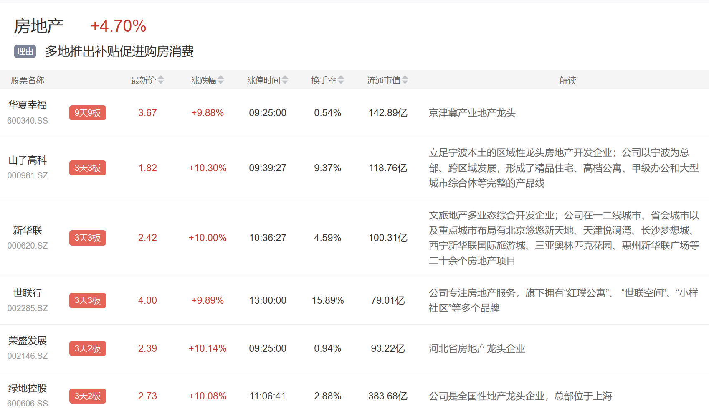Screen dimensions: 709x414
Task: Open 新华联 stock page
Action: point(28,231)
